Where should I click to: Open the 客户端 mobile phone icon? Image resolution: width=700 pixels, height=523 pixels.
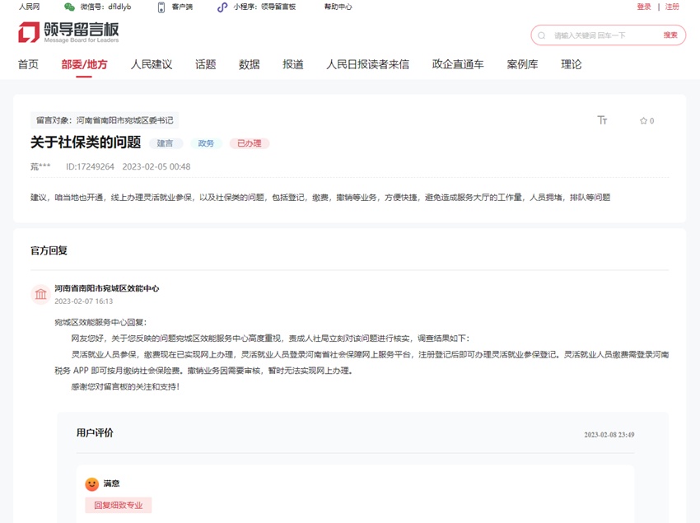pos(161,7)
